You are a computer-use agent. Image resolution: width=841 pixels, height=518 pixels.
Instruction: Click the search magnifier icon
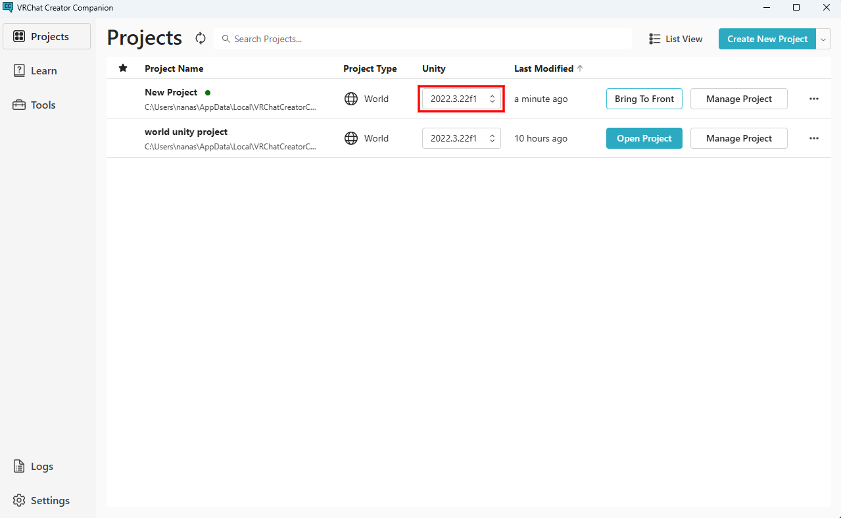click(226, 39)
